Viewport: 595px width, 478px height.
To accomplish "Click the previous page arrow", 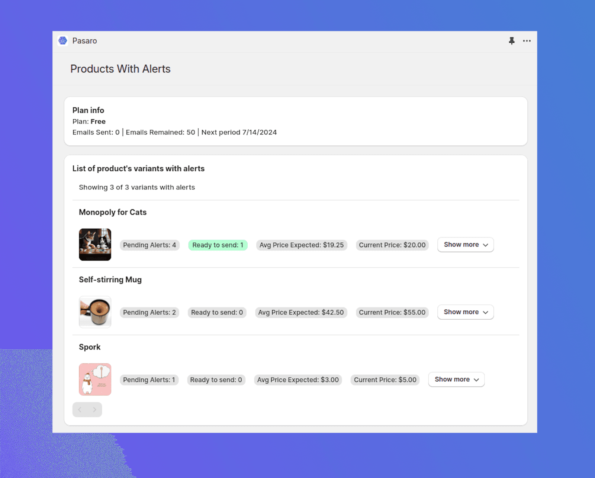I will pos(80,409).
